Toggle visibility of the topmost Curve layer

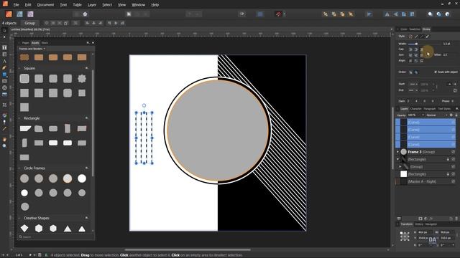(x=454, y=123)
